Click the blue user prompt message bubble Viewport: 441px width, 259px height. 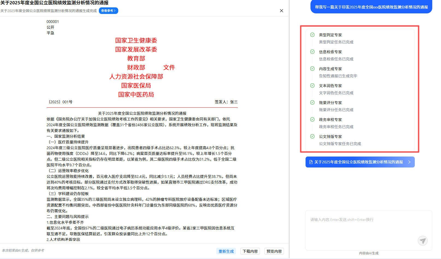coord(371,7)
